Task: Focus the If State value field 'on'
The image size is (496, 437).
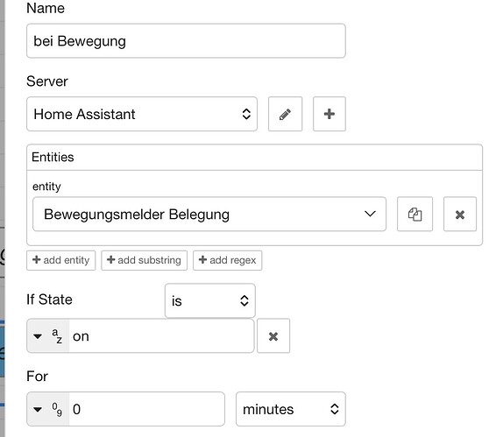Action: 161,335
